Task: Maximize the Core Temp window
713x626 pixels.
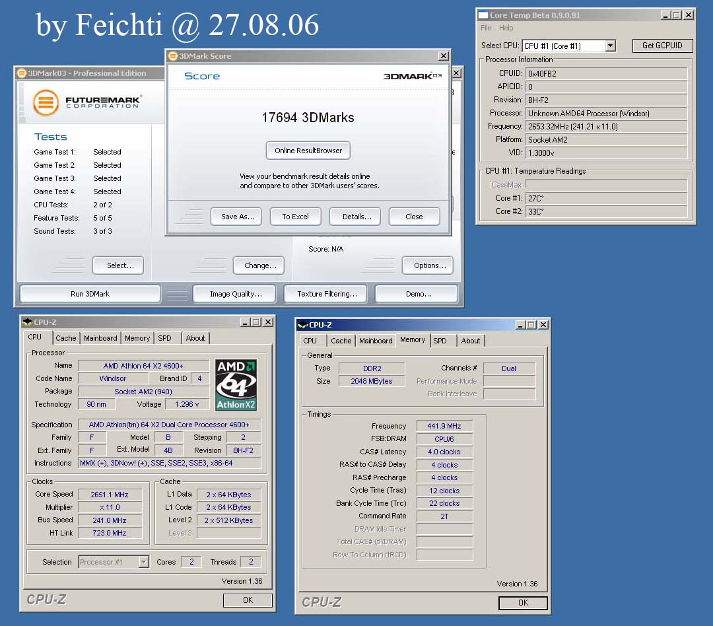Action: coord(677,15)
